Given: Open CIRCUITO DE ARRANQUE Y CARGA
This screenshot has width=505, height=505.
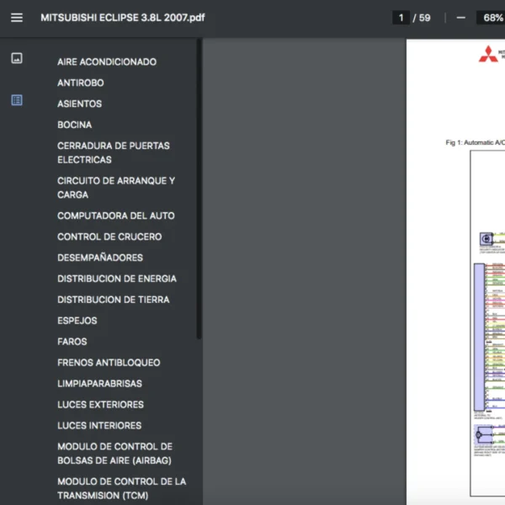Looking at the screenshot, I should pyautogui.click(x=115, y=187).
